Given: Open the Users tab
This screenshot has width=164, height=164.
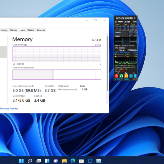Looking at the screenshot, I should 22,30.
